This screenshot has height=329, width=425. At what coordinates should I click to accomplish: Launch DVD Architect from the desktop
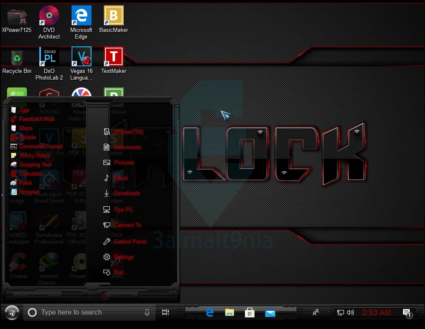tap(49, 22)
